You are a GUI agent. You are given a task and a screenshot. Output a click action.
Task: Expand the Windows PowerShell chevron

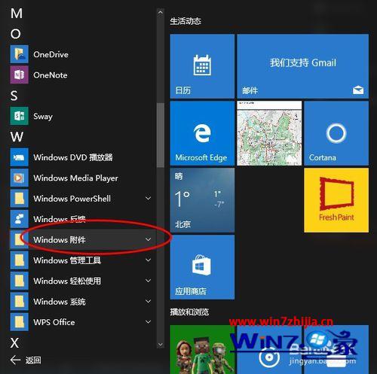click(x=149, y=198)
